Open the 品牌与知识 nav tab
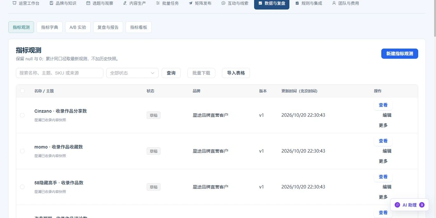 pos(63,3)
